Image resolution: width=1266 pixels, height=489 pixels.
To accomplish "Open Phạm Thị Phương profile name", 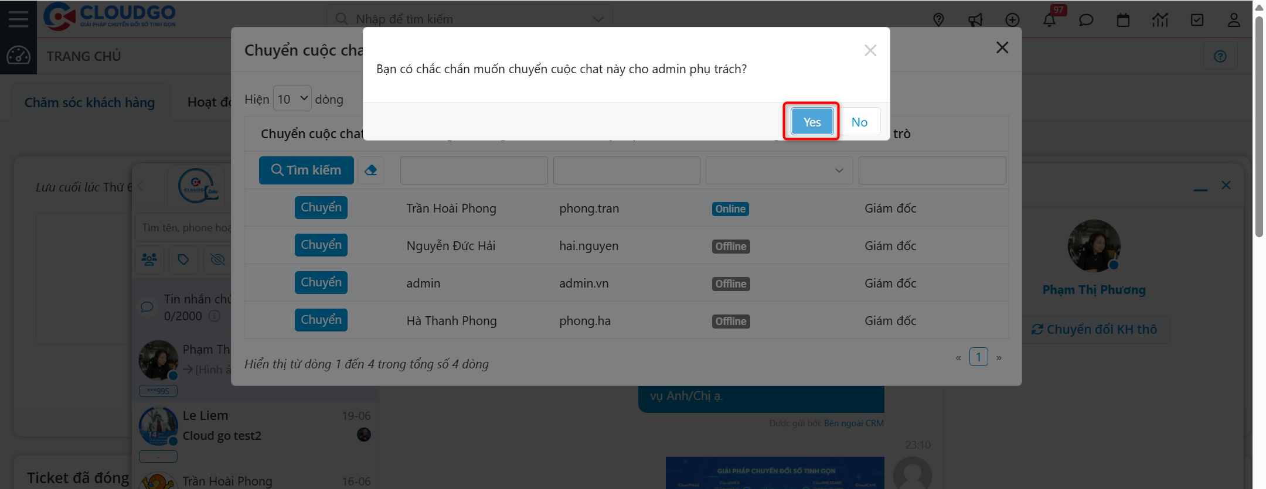I will tap(1094, 290).
